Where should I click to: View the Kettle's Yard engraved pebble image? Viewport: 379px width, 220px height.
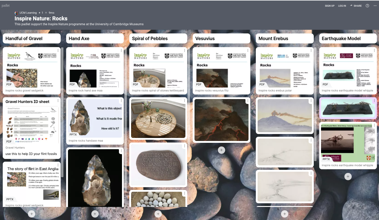coord(158,164)
